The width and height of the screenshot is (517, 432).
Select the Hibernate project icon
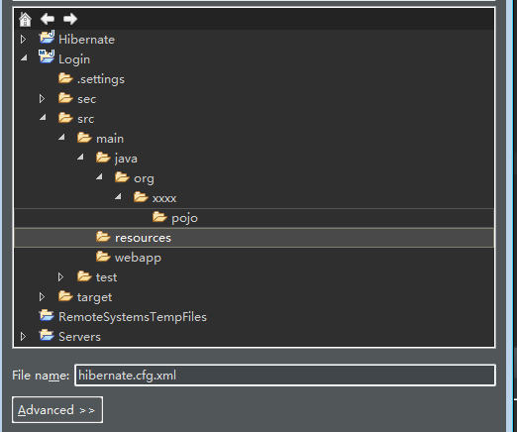[47, 38]
